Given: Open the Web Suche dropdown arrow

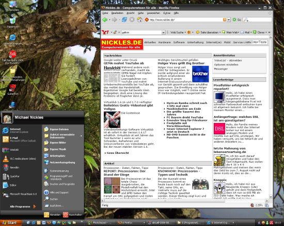Looking at the screenshot, I should coord(185,32).
